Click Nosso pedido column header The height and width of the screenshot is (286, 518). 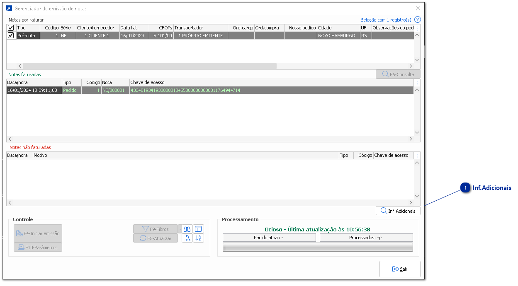tap(301, 28)
